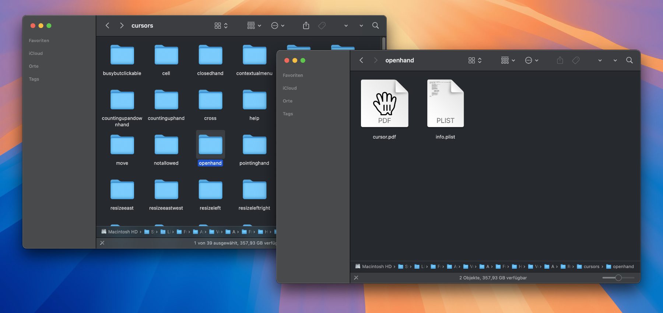
Task: Click Favoriten in the openhand sidebar
Action: click(293, 75)
